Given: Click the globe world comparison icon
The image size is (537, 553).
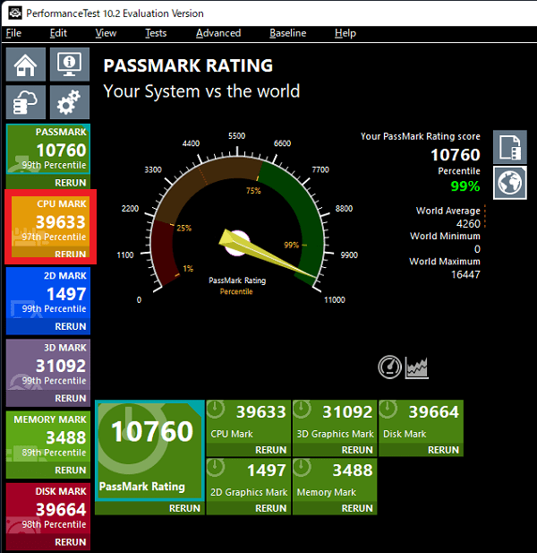Looking at the screenshot, I should pyautogui.click(x=510, y=183).
